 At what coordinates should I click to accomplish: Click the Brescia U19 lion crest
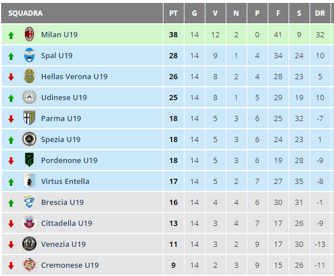[29, 201]
